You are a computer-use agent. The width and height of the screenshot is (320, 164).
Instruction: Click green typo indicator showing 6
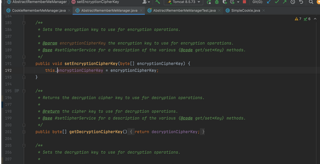(x=307, y=19)
